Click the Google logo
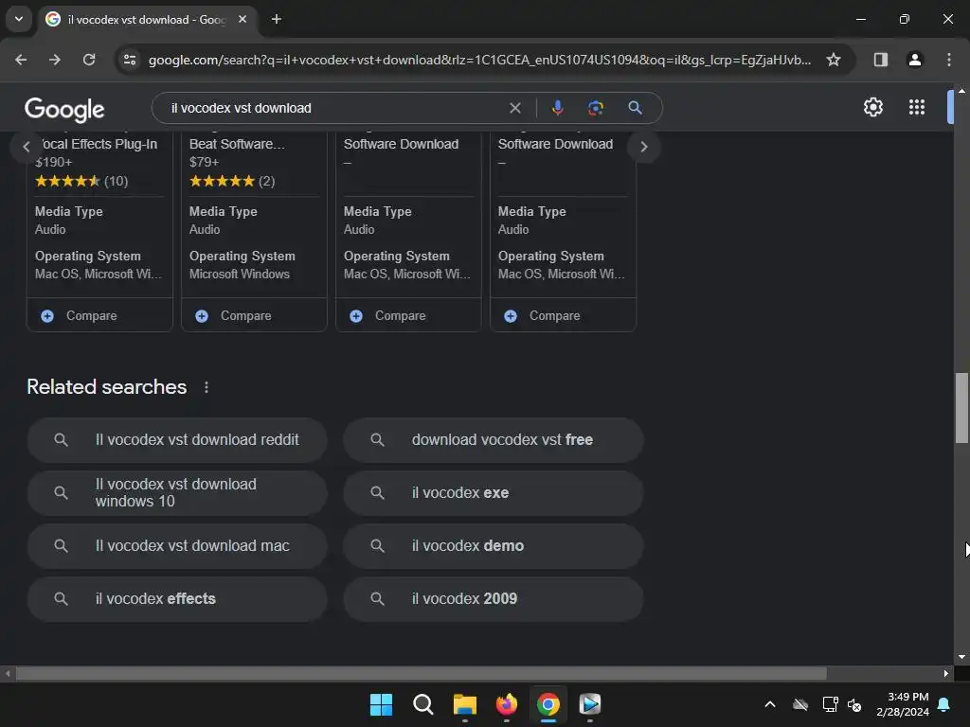Viewport: 970px width, 727px height. click(x=64, y=110)
